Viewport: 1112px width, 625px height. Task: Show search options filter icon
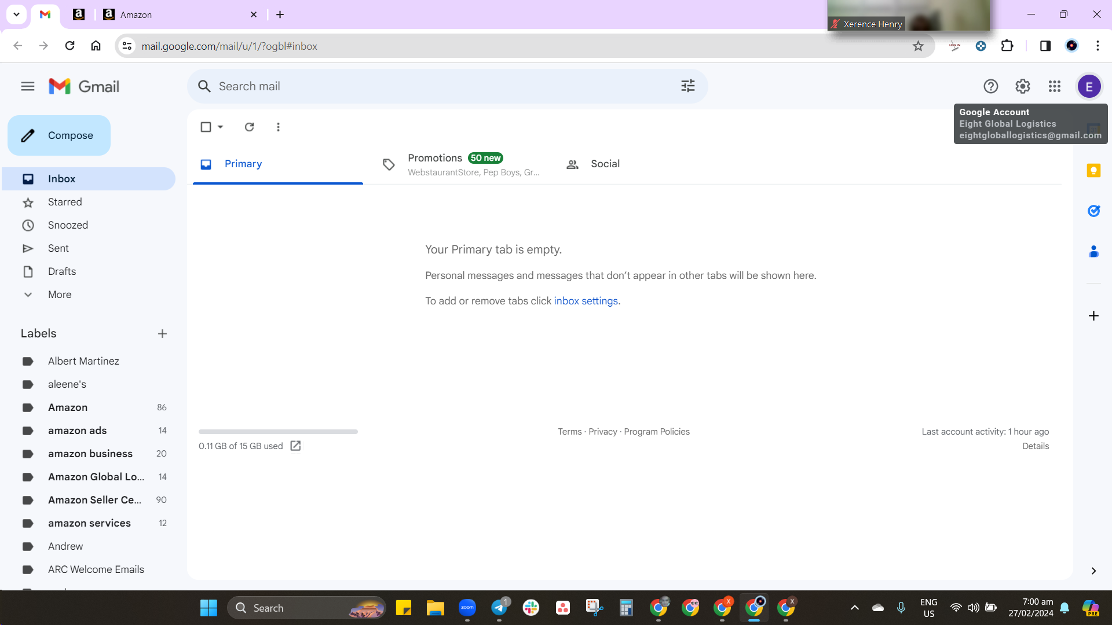tap(687, 86)
